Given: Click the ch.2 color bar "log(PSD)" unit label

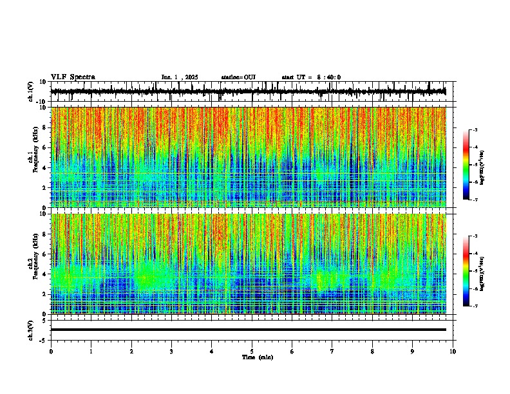Looking at the screenshot, I should coord(482,274).
